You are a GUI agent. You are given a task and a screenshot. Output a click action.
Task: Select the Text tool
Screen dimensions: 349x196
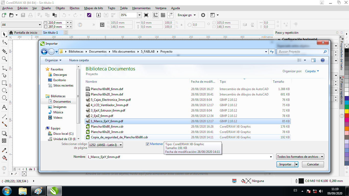[x=4, y=107]
